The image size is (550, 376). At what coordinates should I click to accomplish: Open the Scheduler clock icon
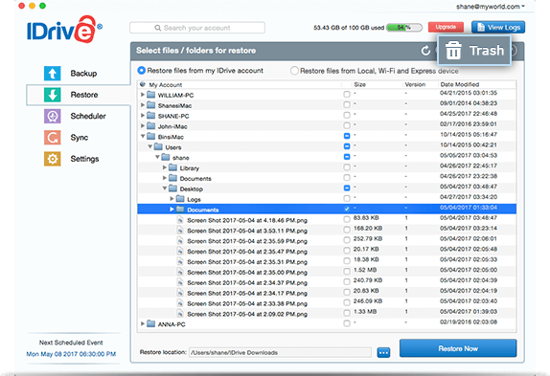click(53, 116)
